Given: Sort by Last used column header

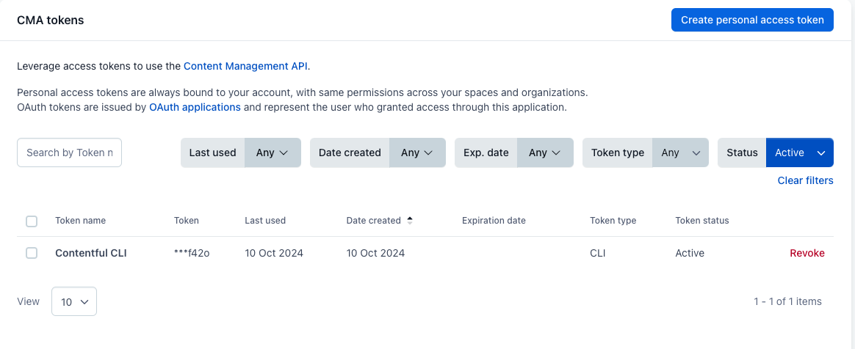Looking at the screenshot, I should click(x=265, y=221).
